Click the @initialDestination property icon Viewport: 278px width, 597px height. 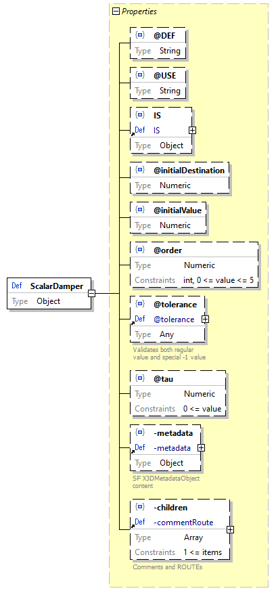point(140,170)
